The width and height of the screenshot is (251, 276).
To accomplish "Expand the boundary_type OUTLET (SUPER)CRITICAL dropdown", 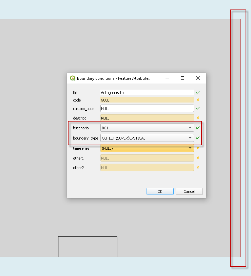I will 147,138.
